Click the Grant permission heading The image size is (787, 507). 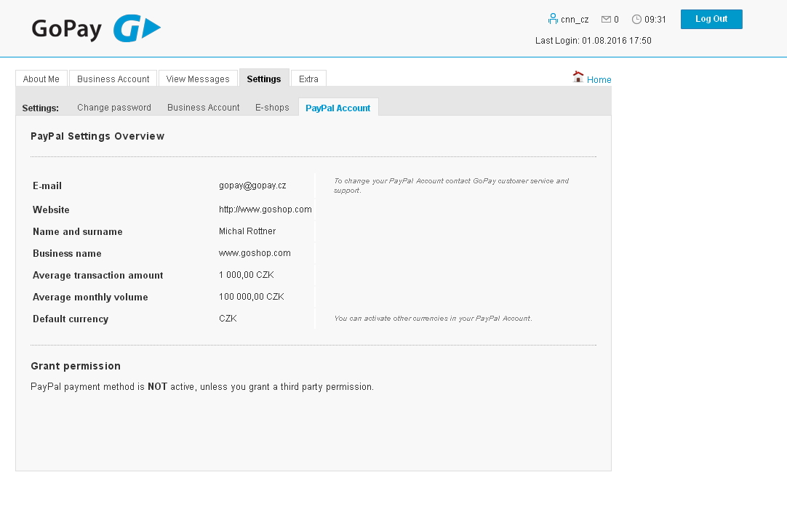76,366
